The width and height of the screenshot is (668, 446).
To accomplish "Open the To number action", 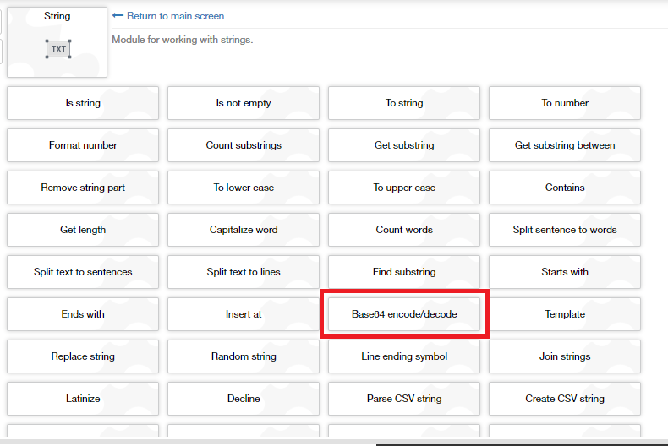I will click(565, 103).
